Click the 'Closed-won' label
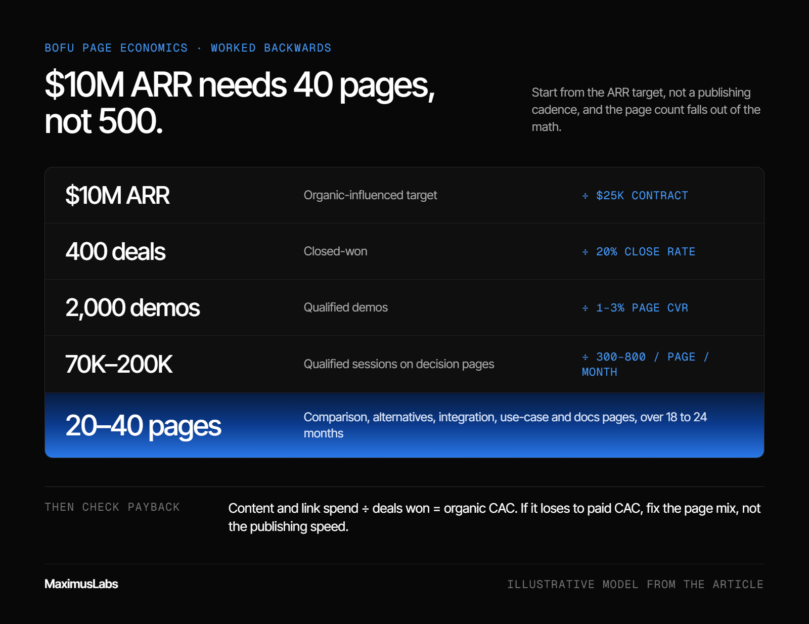The height and width of the screenshot is (624, 809). coord(335,251)
